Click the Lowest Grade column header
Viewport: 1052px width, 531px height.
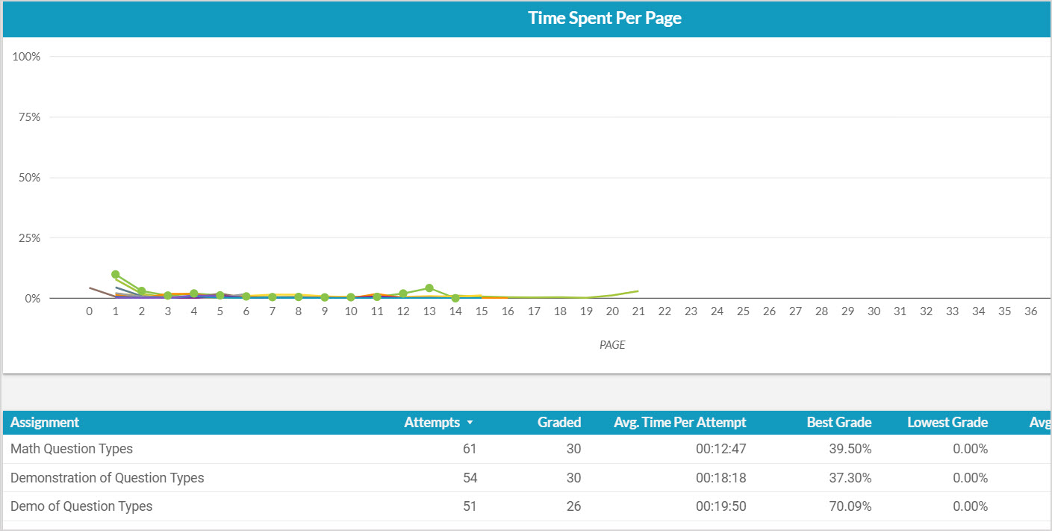tap(947, 422)
